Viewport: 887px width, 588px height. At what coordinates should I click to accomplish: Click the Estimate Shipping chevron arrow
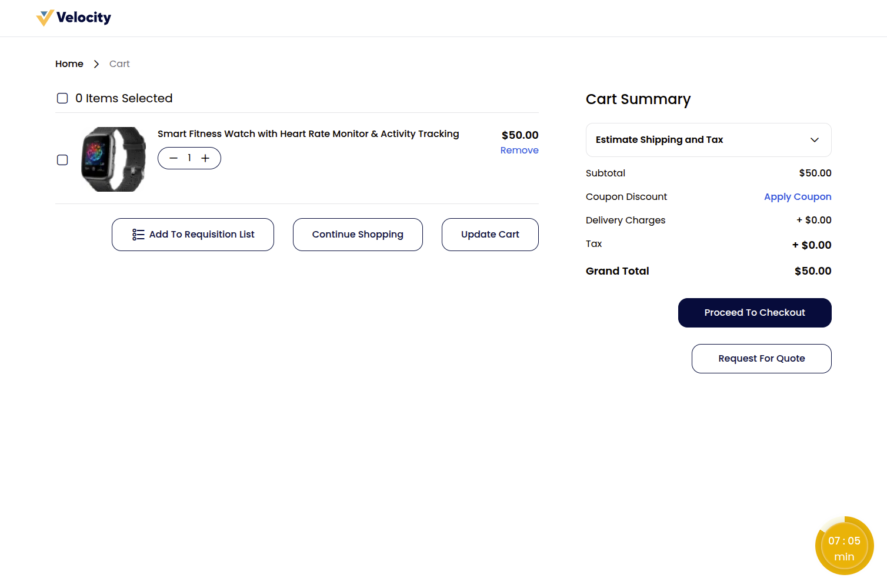[x=815, y=140]
